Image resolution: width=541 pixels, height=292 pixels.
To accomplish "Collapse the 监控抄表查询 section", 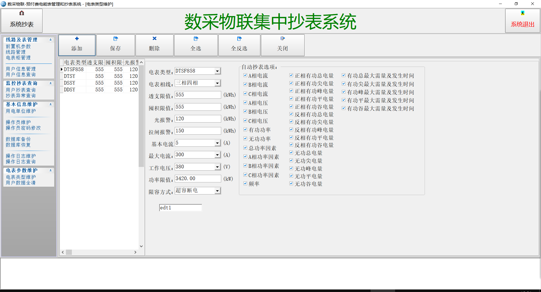I will pyautogui.click(x=50, y=83).
